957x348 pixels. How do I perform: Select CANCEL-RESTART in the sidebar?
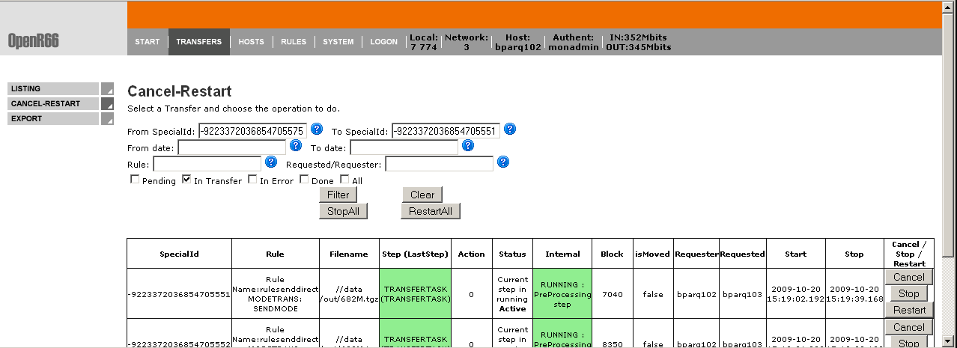click(x=53, y=103)
